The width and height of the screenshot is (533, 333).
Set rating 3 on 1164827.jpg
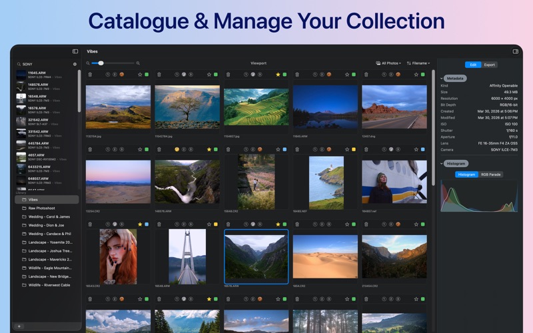click(260, 75)
